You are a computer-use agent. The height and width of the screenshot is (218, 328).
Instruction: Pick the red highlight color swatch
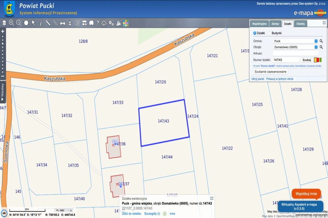click(x=318, y=60)
